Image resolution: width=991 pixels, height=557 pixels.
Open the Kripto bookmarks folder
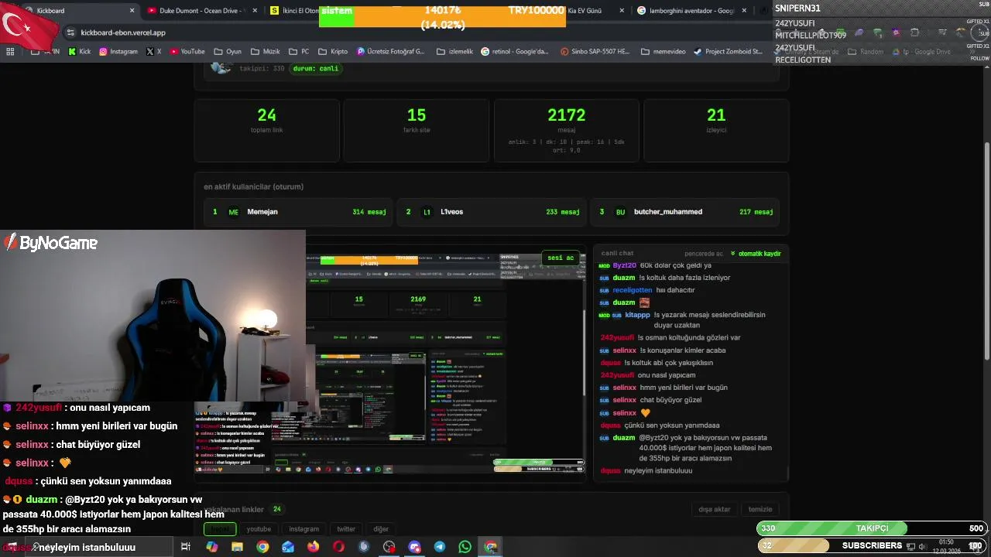pos(333,52)
